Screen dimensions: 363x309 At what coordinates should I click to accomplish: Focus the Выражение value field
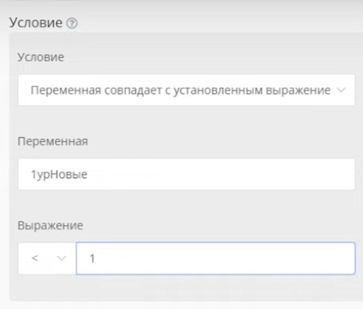(216, 258)
